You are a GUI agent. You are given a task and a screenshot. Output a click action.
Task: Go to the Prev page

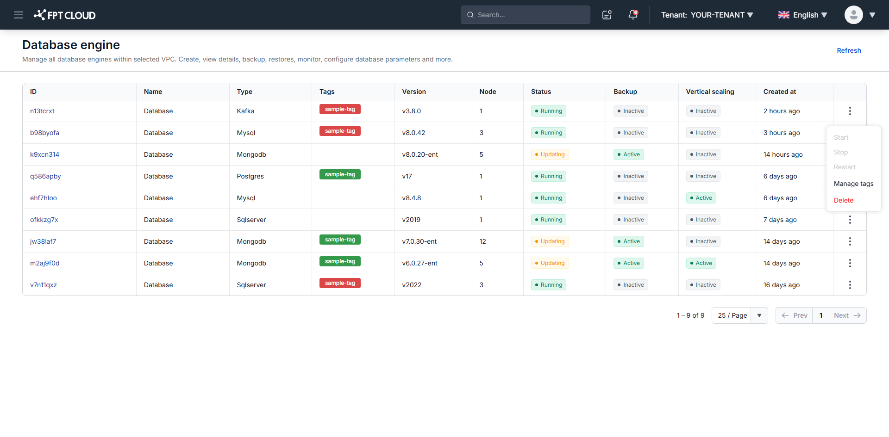[795, 315]
